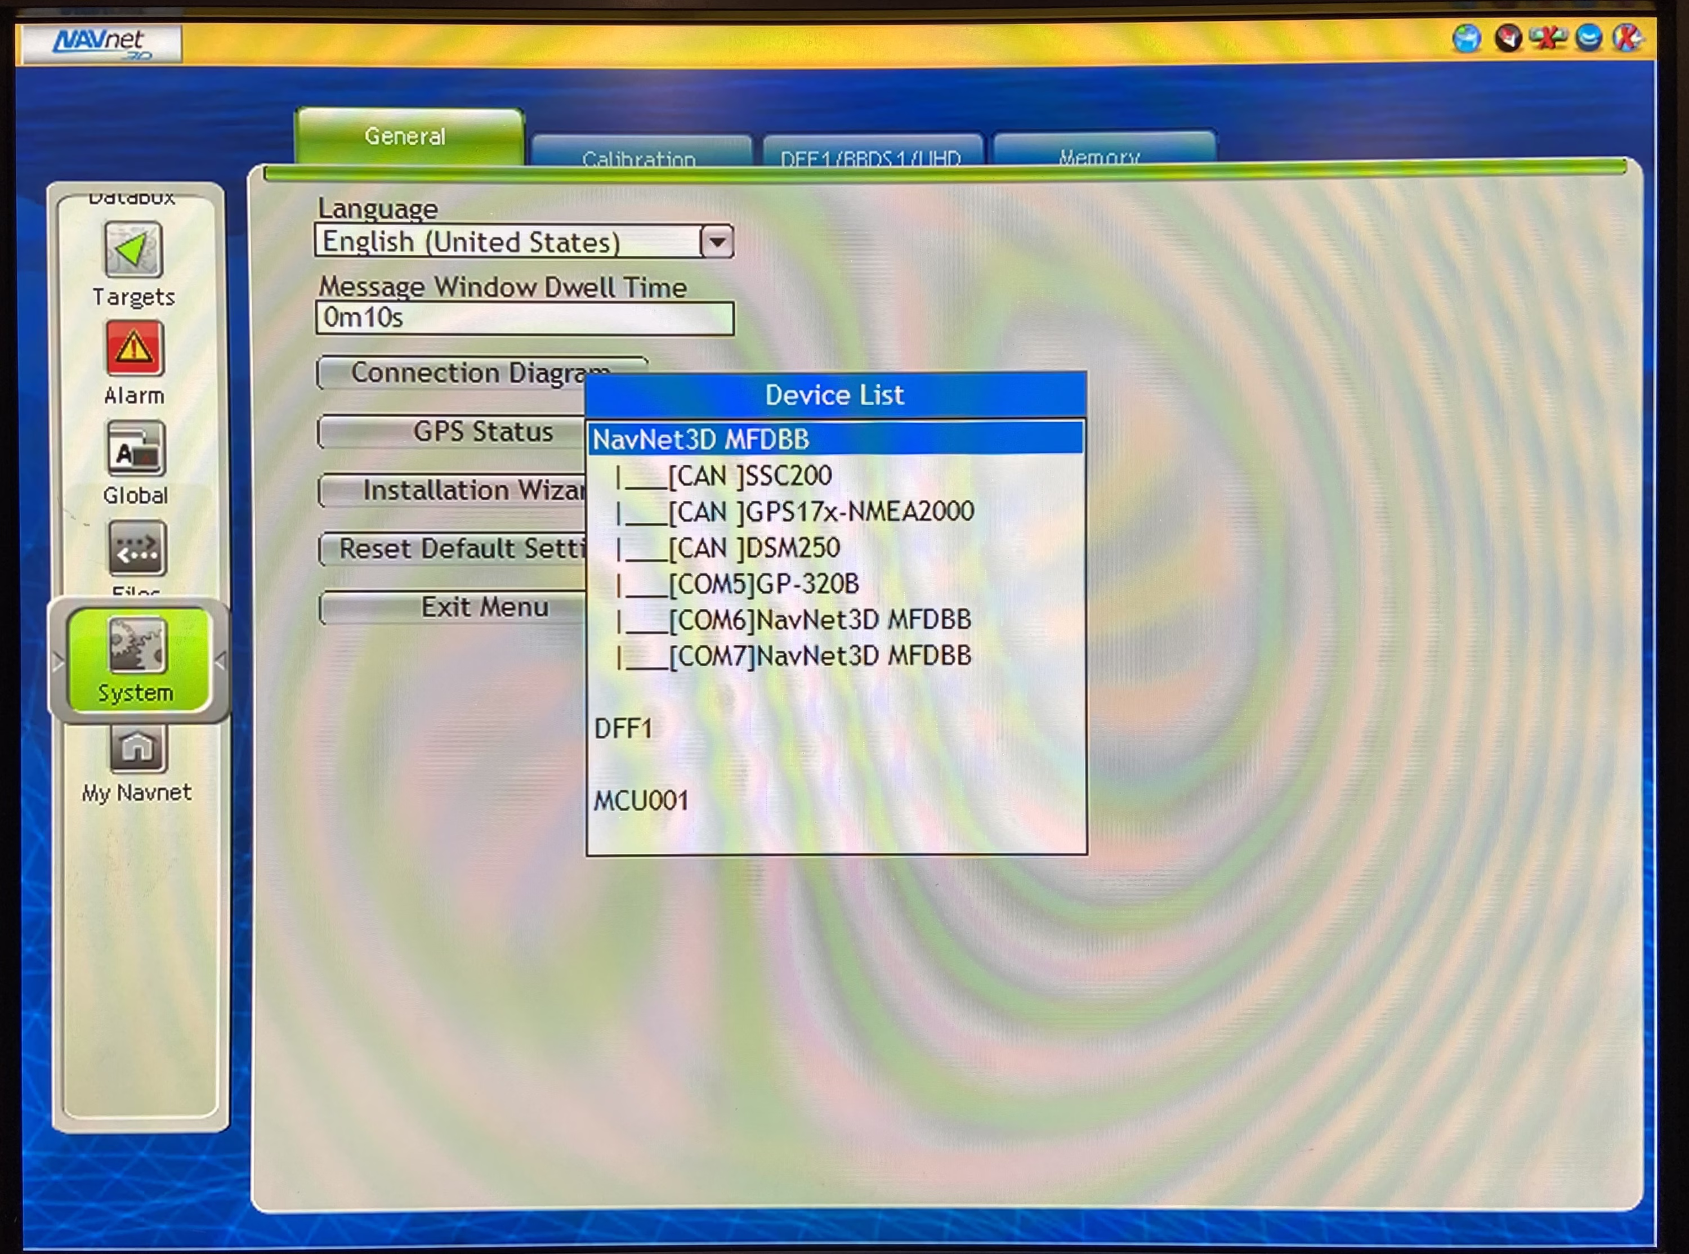The width and height of the screenshot is (1689, 1254).
Task: Click the globe status icon at top right
Action: click(x=1466, y=39)
